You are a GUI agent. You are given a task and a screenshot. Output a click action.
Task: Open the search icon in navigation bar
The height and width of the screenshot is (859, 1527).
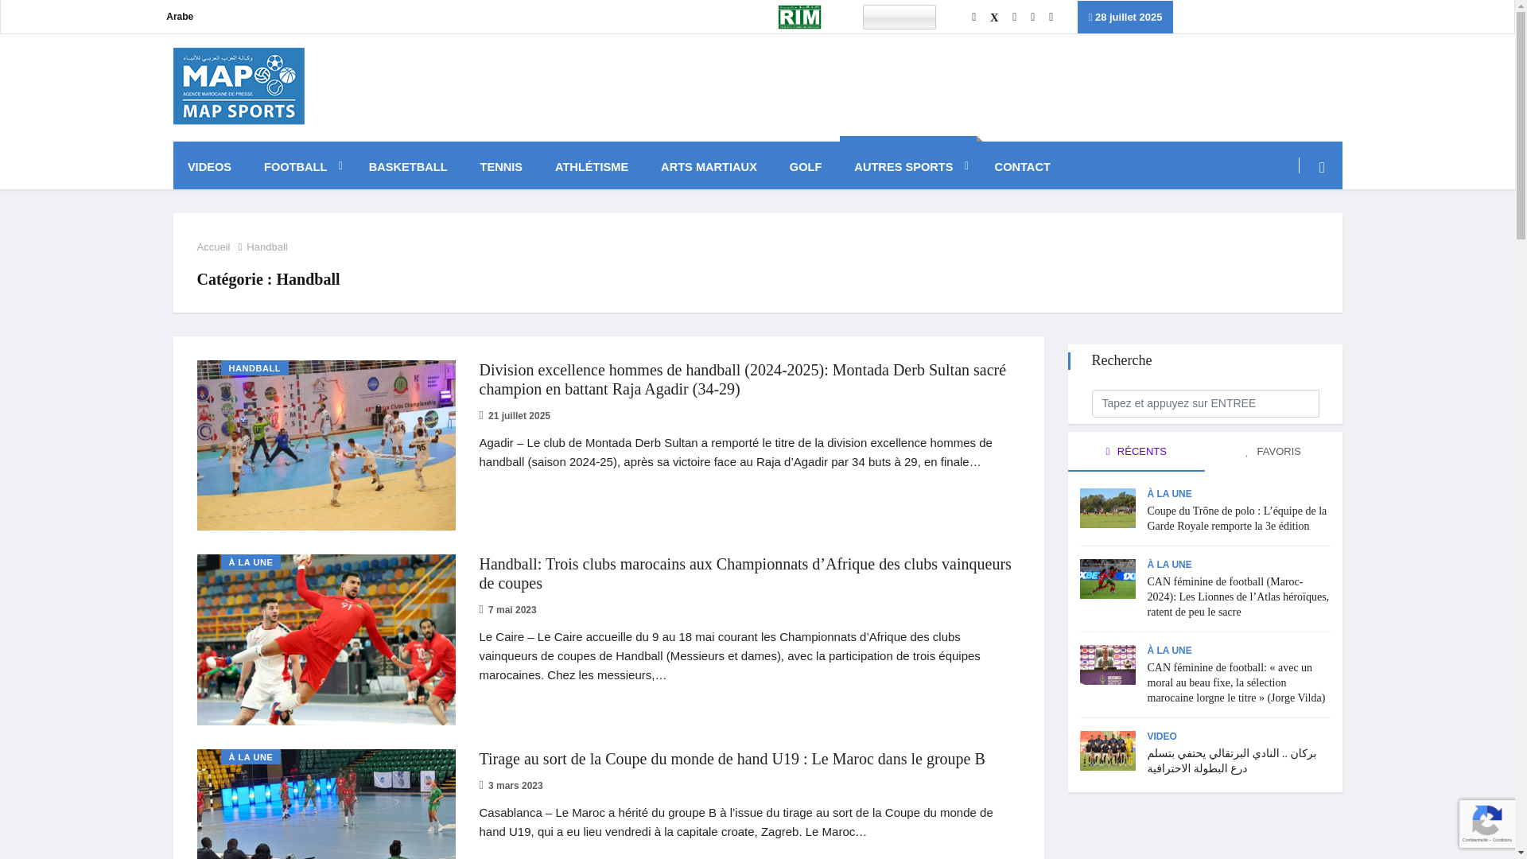1322,167
